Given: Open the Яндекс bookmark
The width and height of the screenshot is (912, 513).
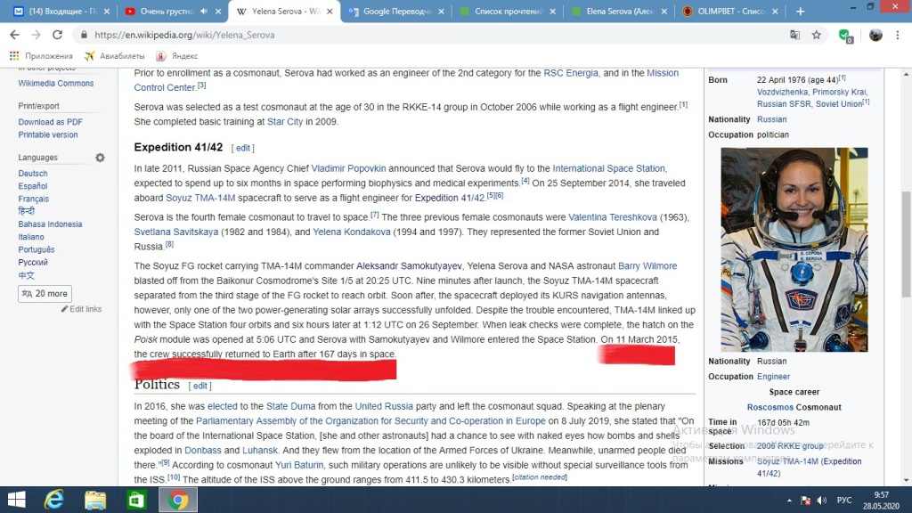Looking at the screenshot, I should (x=177, y=56).
